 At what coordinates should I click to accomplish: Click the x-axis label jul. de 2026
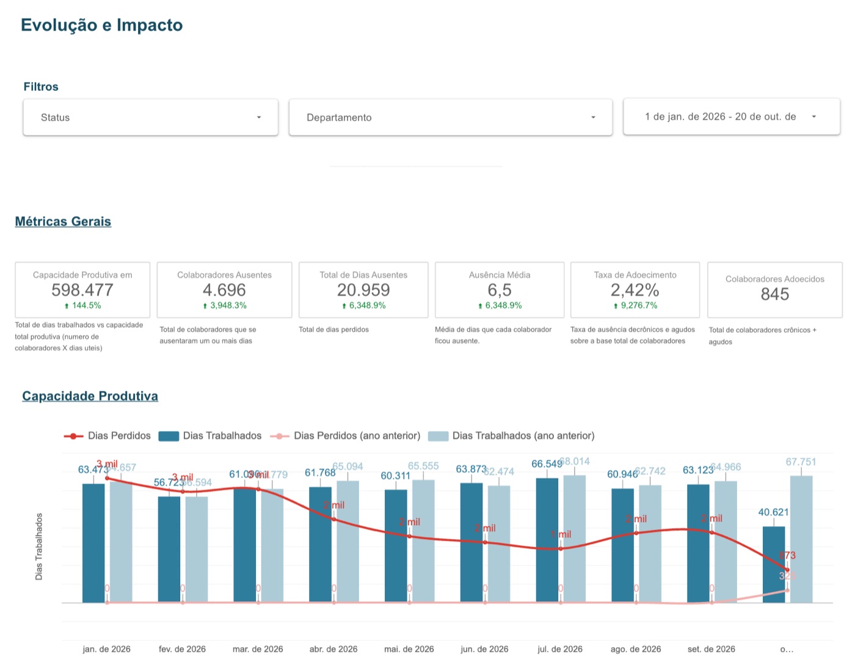[560, 649]
